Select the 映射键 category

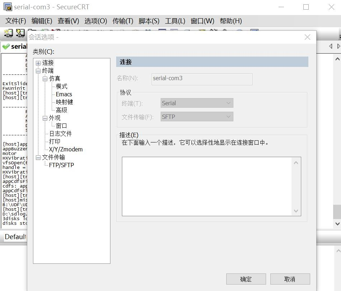pos(65,102)
